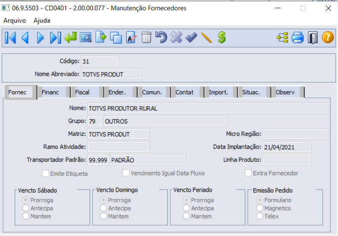Image resolution: width=338 pixels, height=236 pixels.
Task: Open the Ender. tab
Action: click(121, 92)
